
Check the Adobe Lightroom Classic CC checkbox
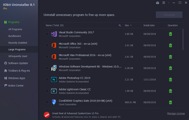pyautogui.click(x=47, y=91)
